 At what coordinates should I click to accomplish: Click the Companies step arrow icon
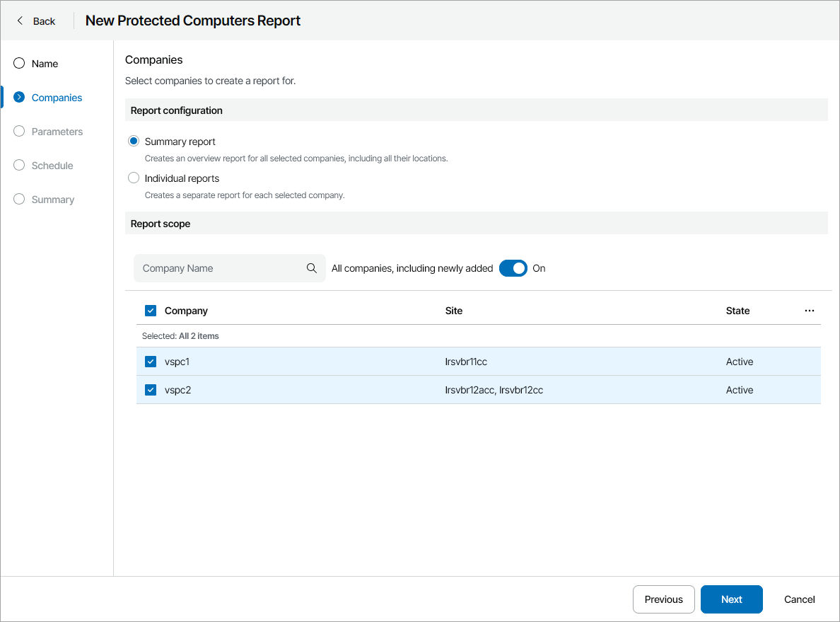(x=19, y=98)
